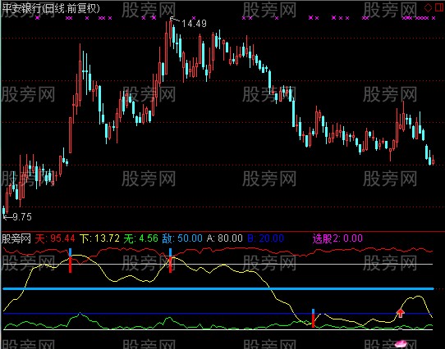Click the red diamond icon at chart corner
This screenshot has height=349, width=445.
pyautogui.click(x=428, y=7)
